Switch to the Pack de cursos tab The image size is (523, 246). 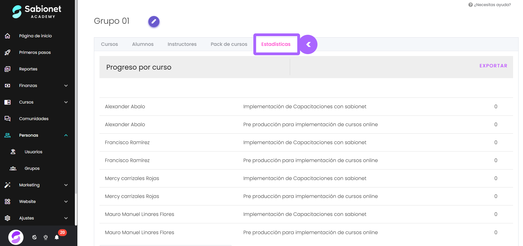229,44
